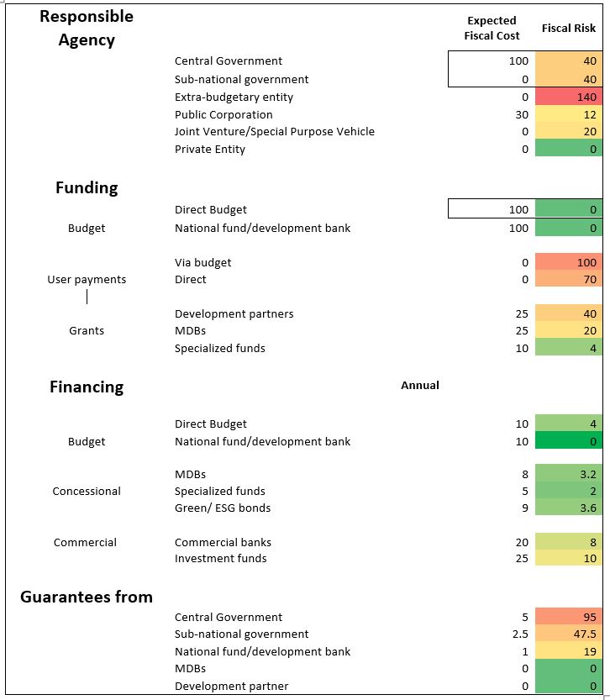
Task: Click the "Funding" section heading
Action: point(87,187)
